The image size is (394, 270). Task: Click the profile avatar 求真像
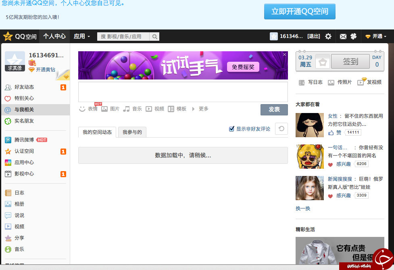tap(15, 61)
